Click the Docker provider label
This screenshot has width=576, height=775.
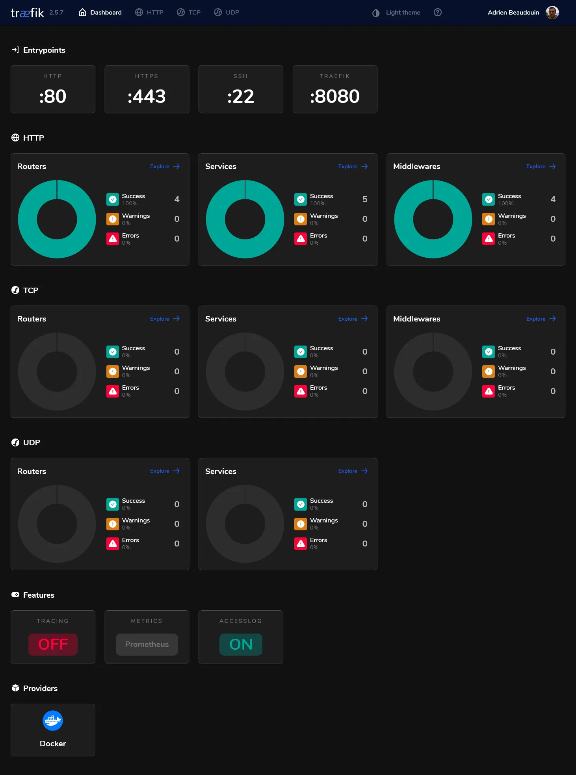pyautogui.click(x=53, y=743)
